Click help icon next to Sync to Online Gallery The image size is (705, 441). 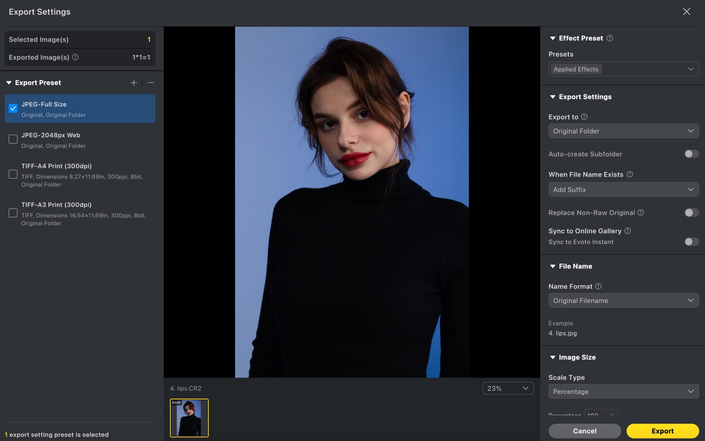[628, 231]
